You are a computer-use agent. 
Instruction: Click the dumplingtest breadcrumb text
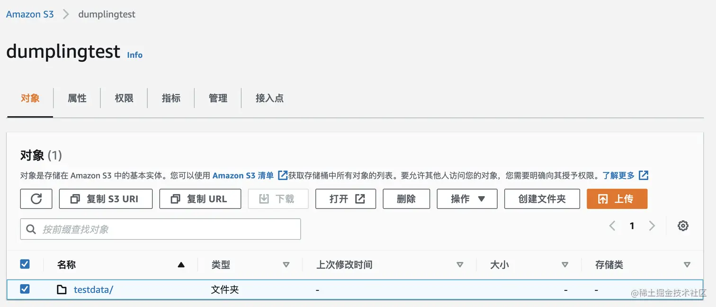coord(107,14)
